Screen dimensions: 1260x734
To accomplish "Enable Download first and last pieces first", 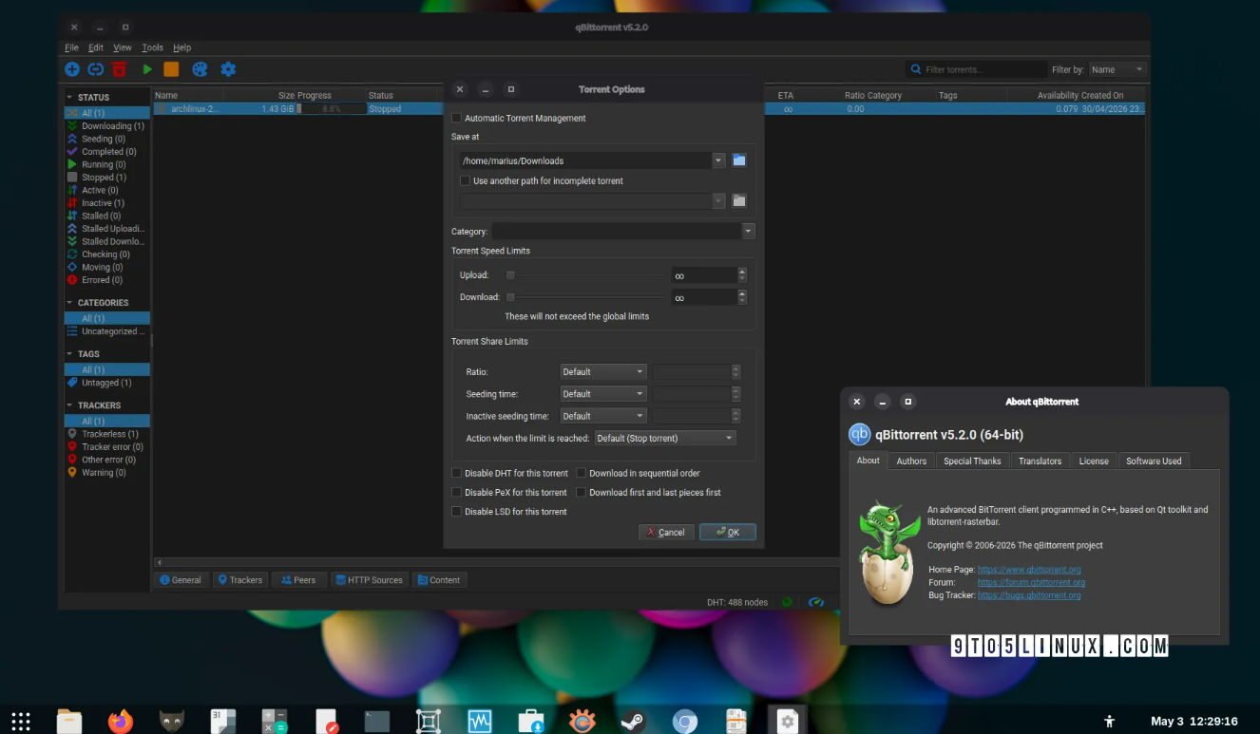I will pyautogui.click(x=582, y=493).
